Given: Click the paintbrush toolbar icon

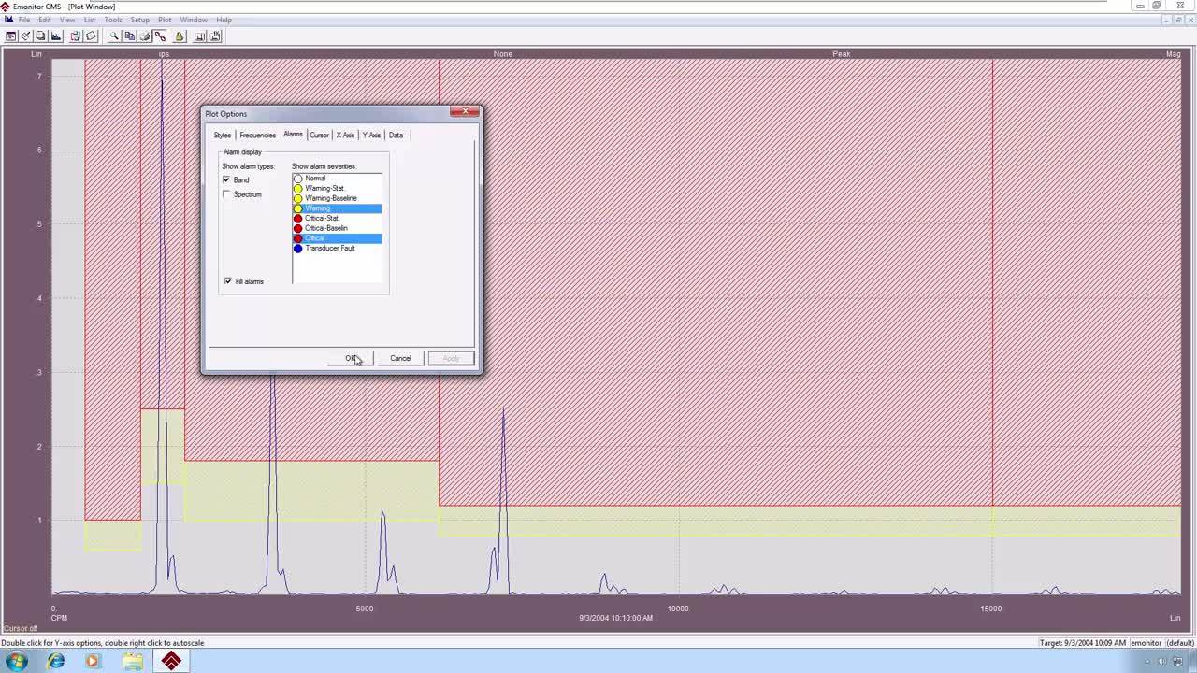Looking at the screenshot, I should [25, 36].
